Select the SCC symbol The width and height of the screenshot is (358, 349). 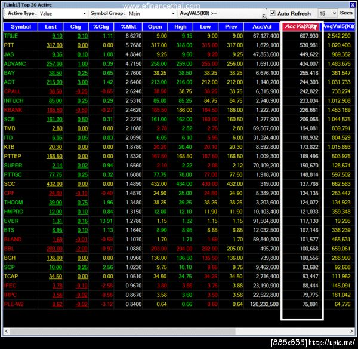(x=10, y=184)
